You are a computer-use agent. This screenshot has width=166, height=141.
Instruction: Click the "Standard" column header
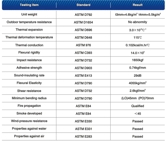[83, 5]
